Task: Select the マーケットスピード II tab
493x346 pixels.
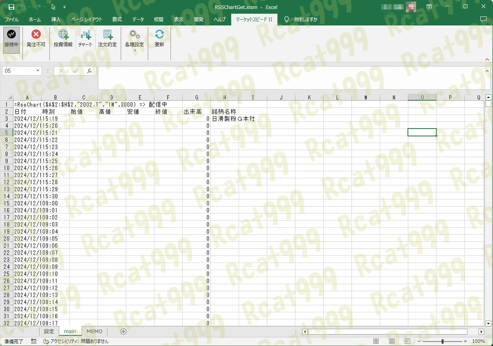Action: tap(255, 19)
